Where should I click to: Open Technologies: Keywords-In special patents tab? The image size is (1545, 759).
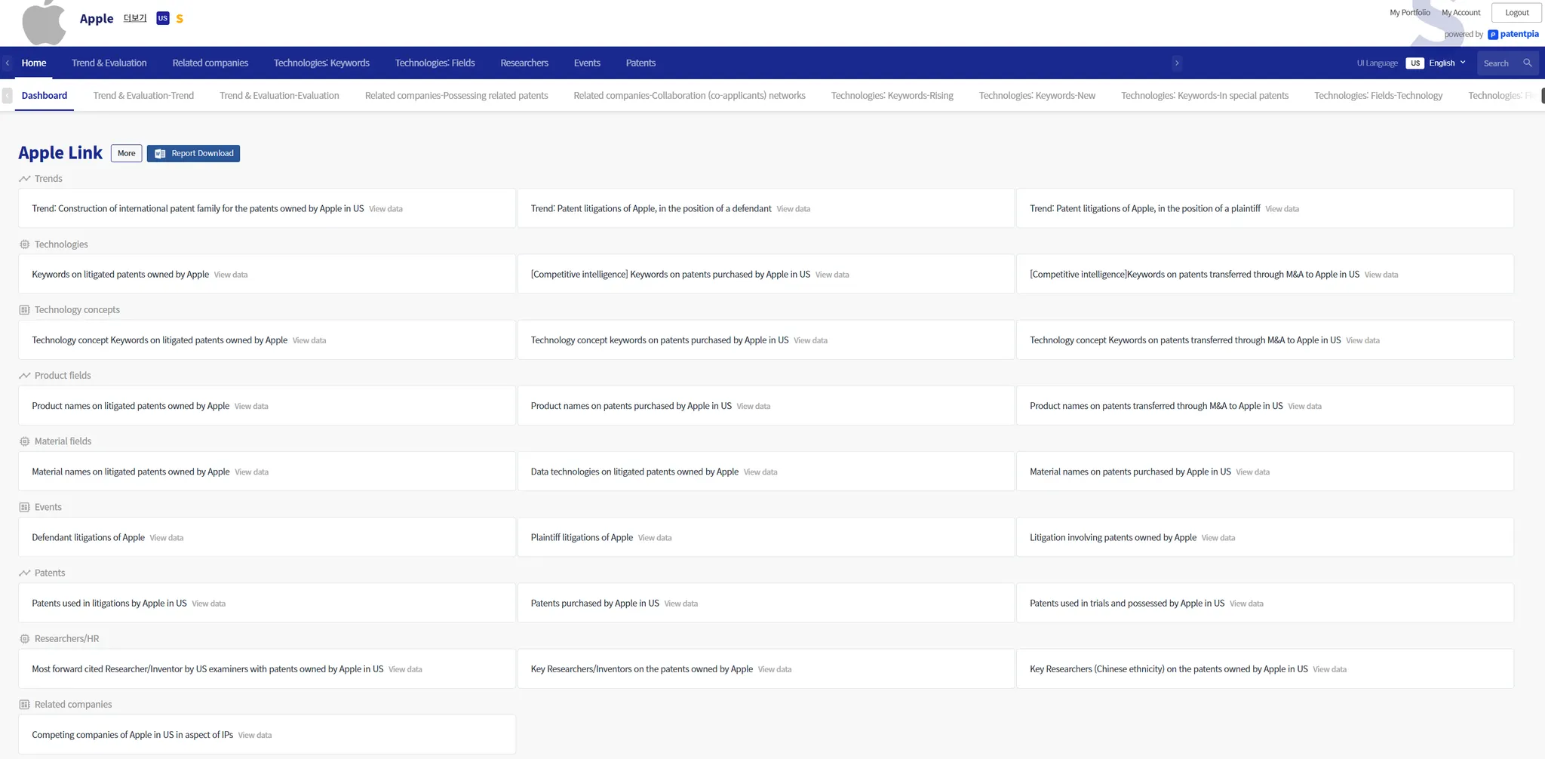tap(1205, 96)
